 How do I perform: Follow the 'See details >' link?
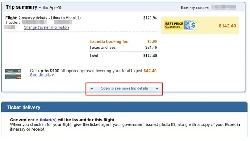point(42,75)
